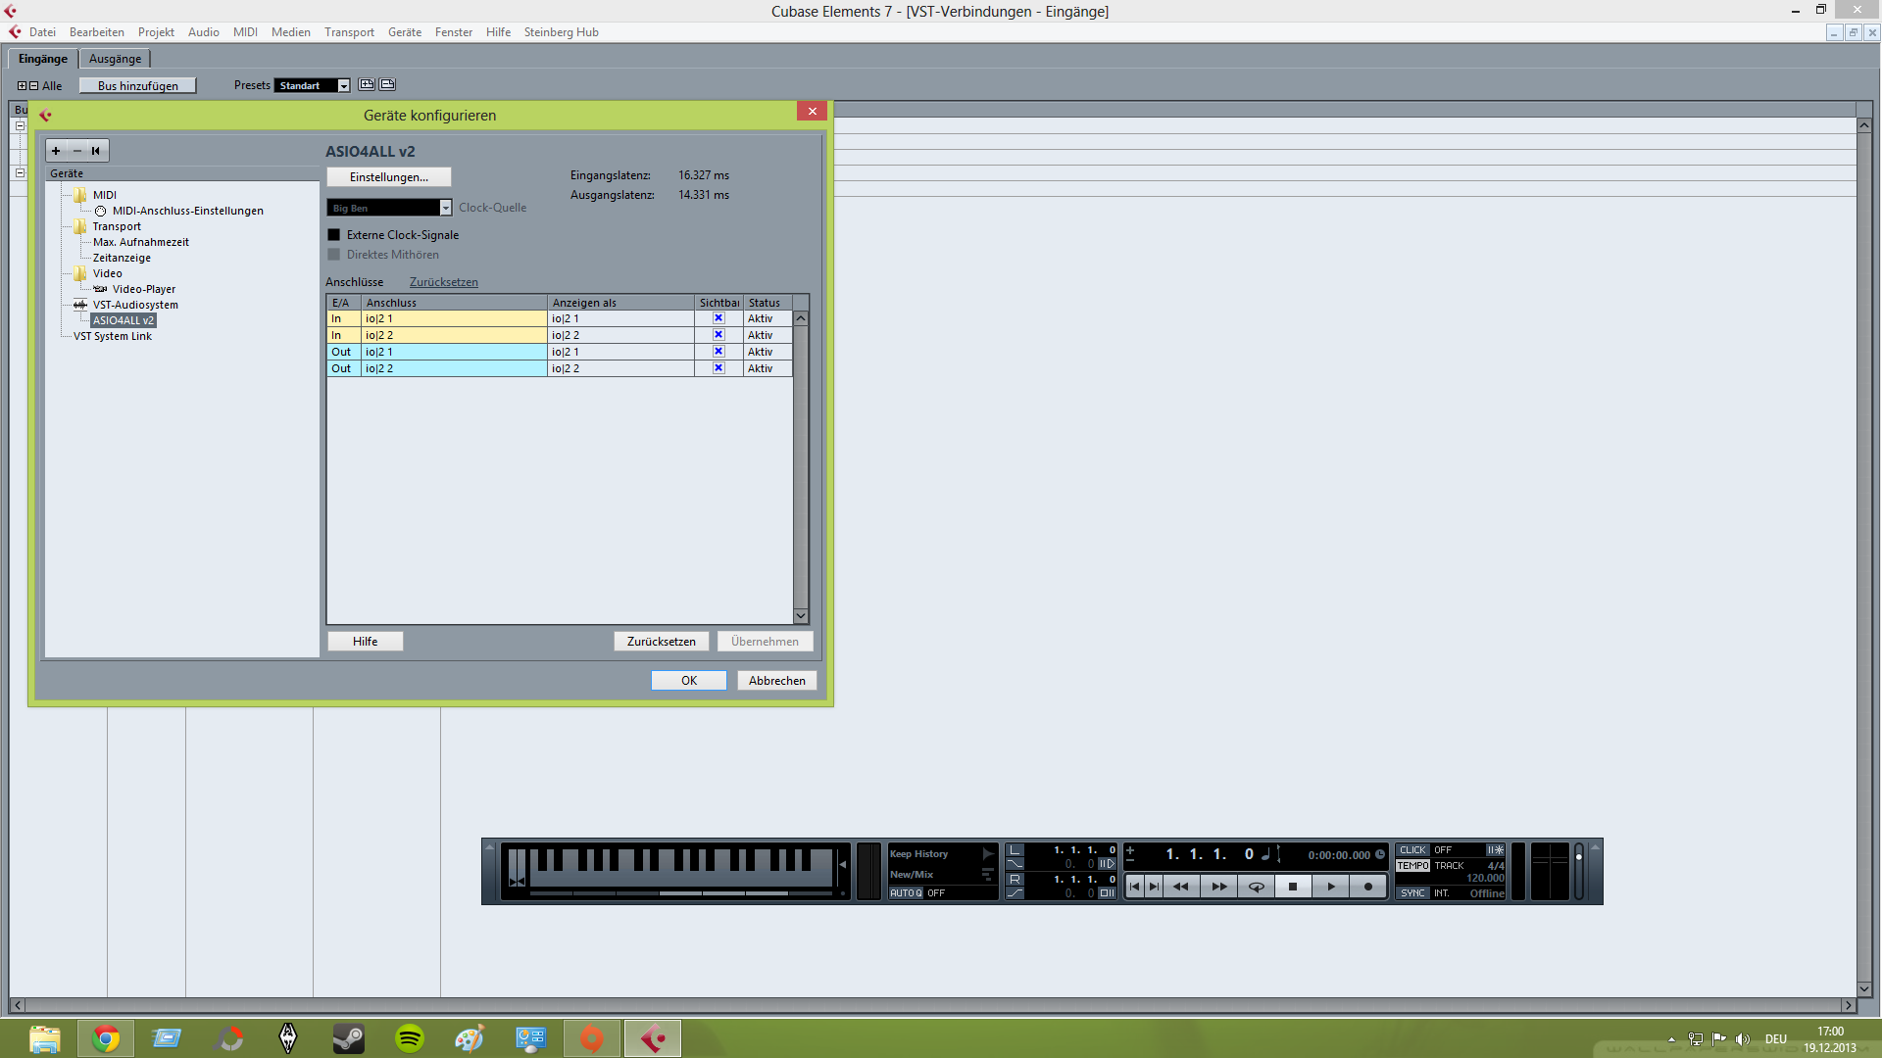Click Fast Forward button in transport panel
1882x1058 pixels.
pyautogui.click(x=1218, y=887)
